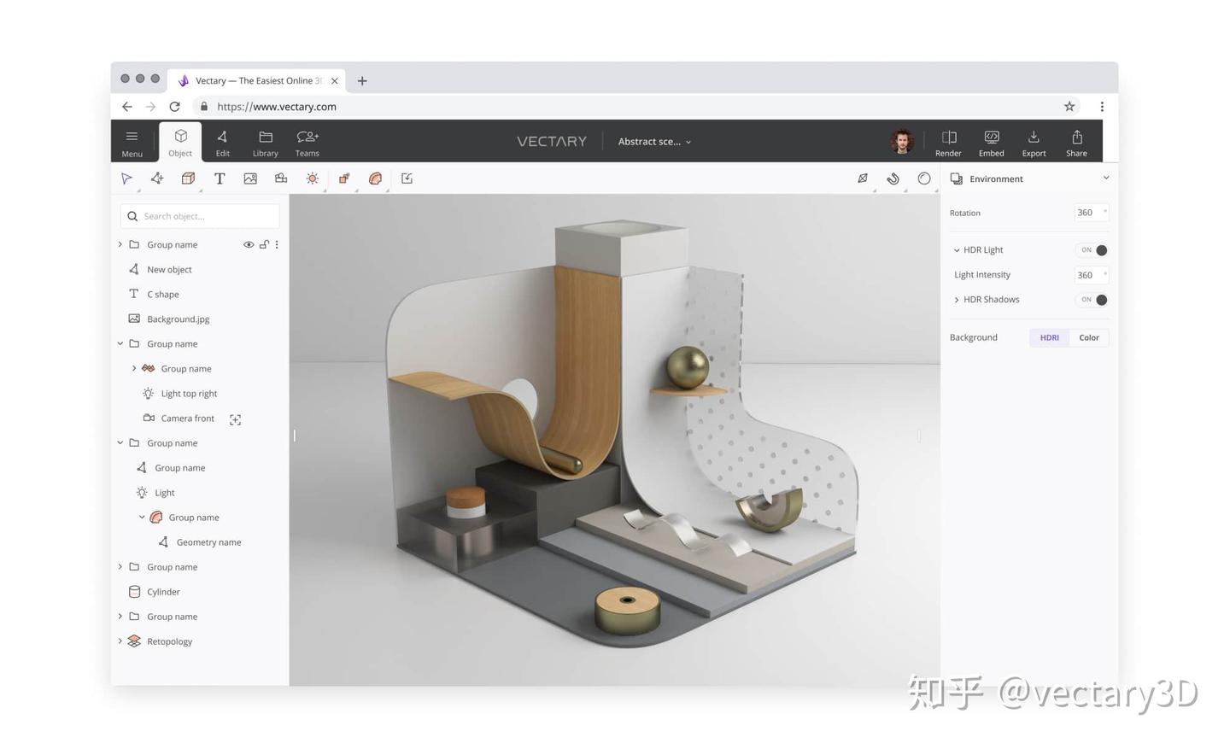Select the arrow selection tool
Viewport: 1230px width, 749px height.
126,178
